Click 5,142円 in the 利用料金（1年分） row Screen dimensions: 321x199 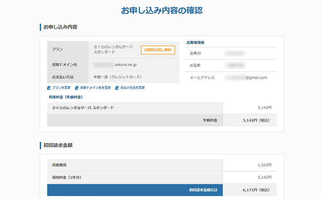point(265,177)
